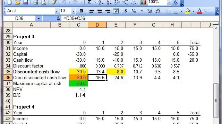Select B/C value 1.14
Viewport: 222px width, 124px height.
pos(78,95)
